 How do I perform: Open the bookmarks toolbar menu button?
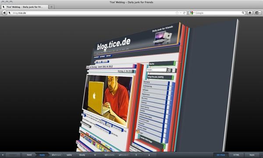[x=257, y=13]
